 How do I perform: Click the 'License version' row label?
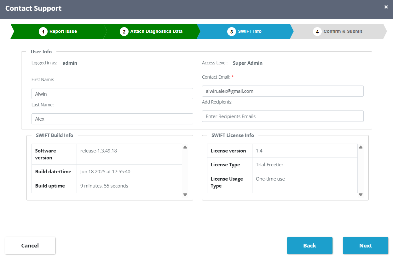click(x=228, y=151)
